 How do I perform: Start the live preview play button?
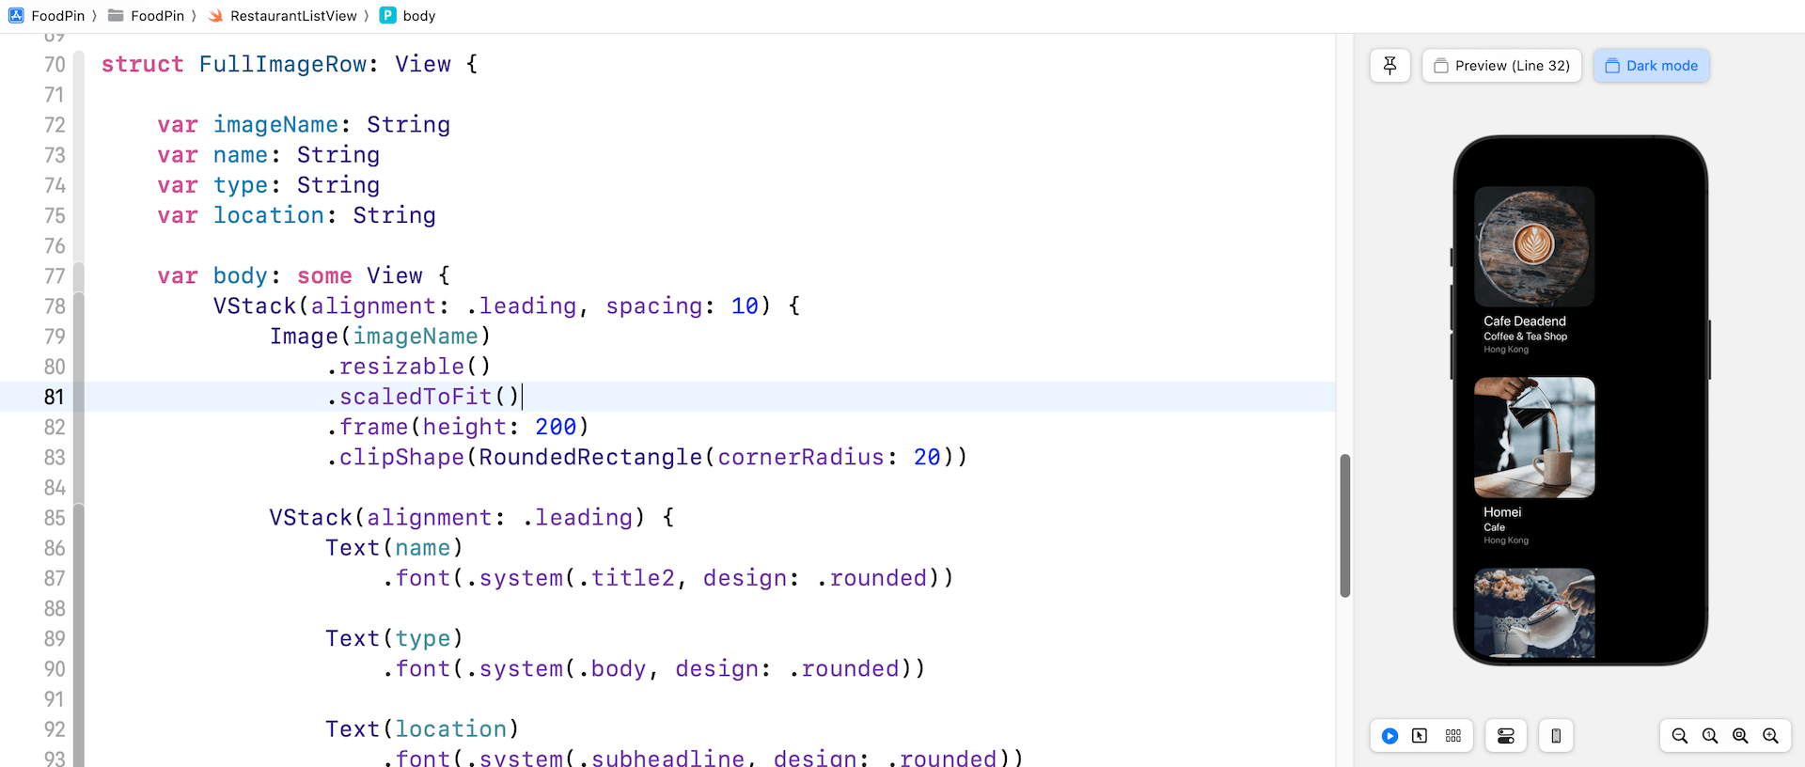click(x=1389, y=736)
